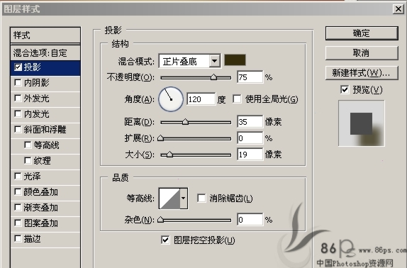Enable the 内阴影 checkbox
407x268 pixels.
(18, 83)
